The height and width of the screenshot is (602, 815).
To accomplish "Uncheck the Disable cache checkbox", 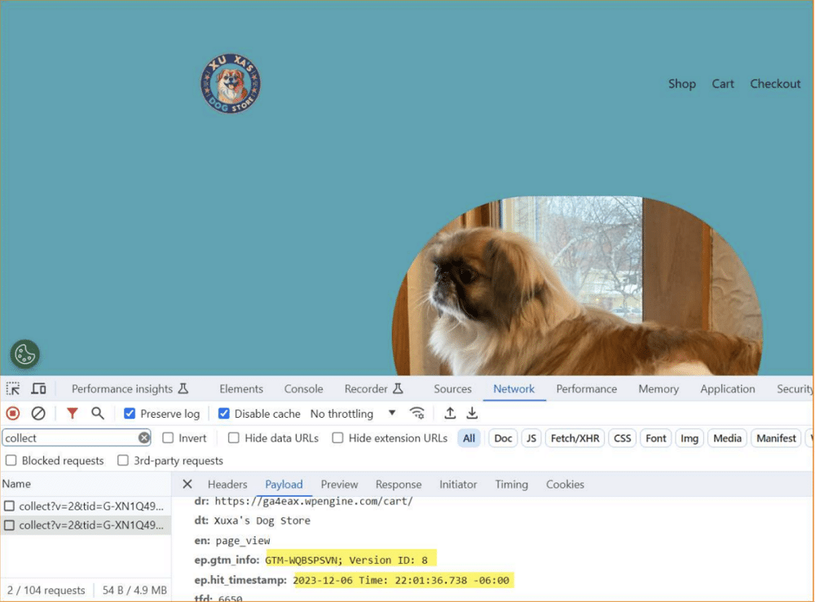I will coord(224,414).
